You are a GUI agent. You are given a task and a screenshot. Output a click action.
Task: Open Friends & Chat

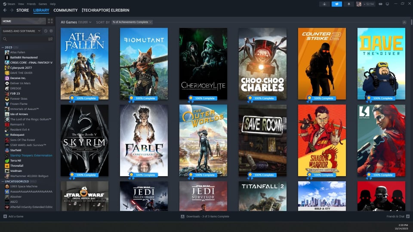point(398,216)
